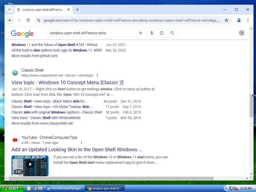Open the Chrome profile avatar
This screenshot has height=192, width=256.
click(239, 20)
